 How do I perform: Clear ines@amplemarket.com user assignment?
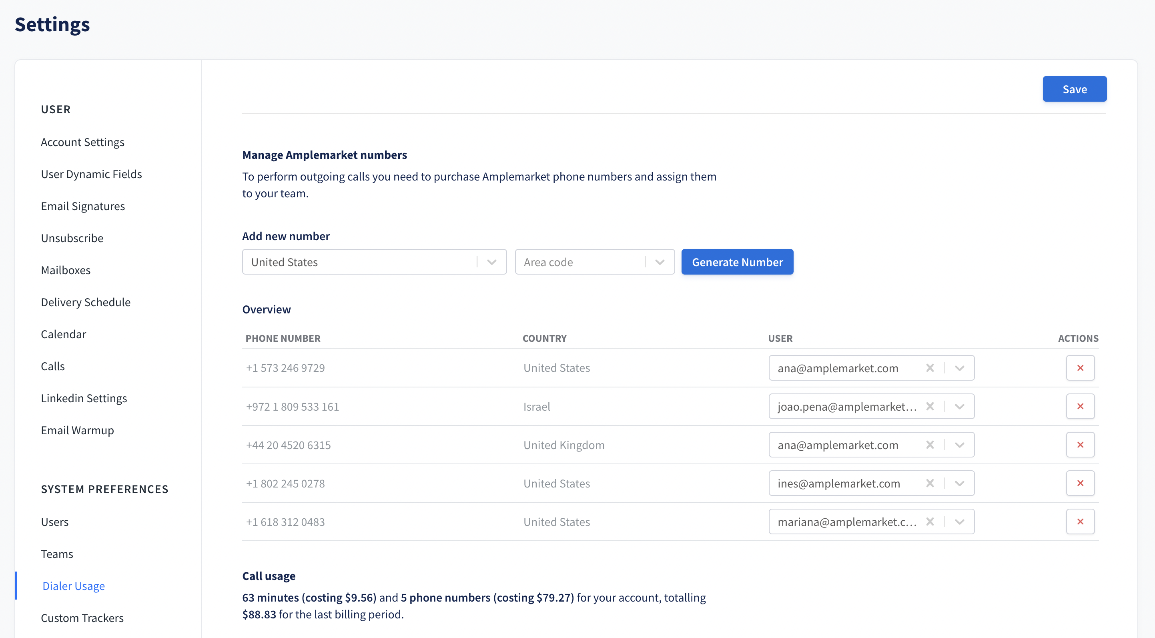point(930,484)
